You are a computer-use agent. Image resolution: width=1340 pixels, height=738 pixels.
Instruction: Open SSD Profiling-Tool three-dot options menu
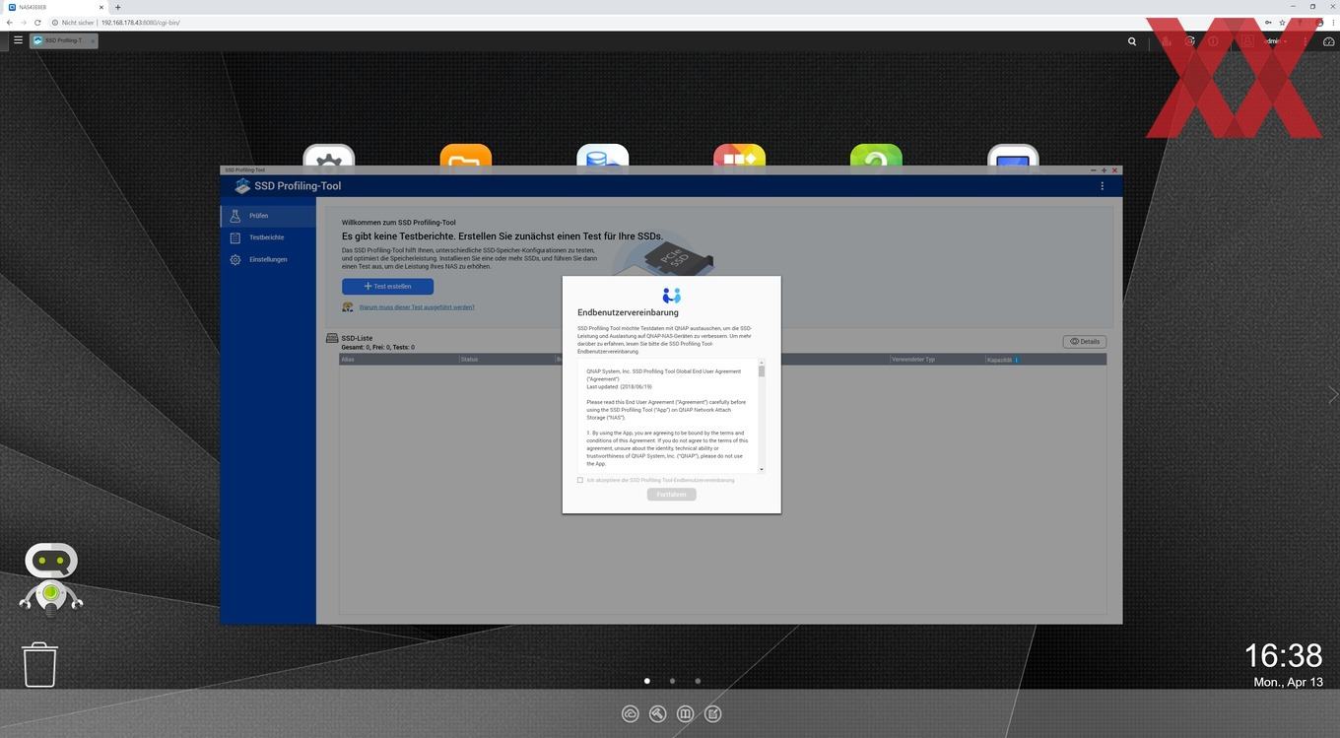click(1102, 186)
